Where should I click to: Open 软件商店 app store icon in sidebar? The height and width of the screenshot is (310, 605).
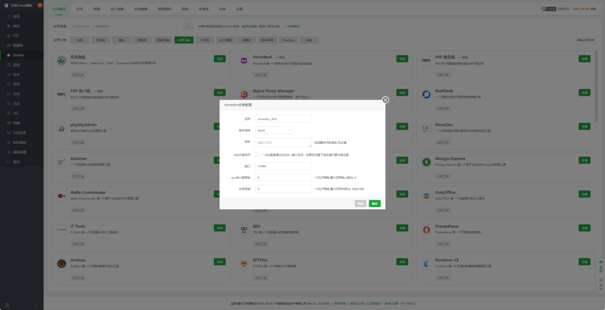point(9,142)
